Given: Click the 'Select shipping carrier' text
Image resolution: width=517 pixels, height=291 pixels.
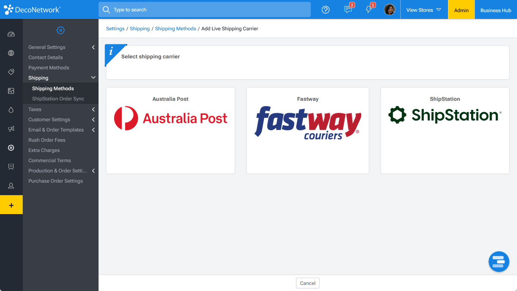Looking at the screenshot, I should pos(150,56).
